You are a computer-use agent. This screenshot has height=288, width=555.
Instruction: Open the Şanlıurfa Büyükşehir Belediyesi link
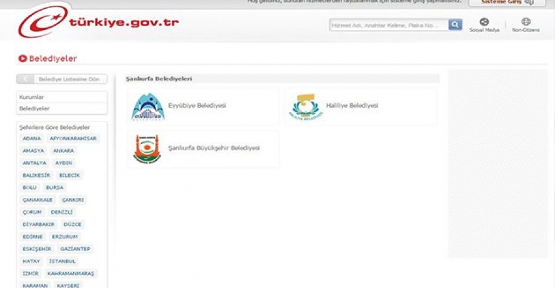(x=214, y=148)
